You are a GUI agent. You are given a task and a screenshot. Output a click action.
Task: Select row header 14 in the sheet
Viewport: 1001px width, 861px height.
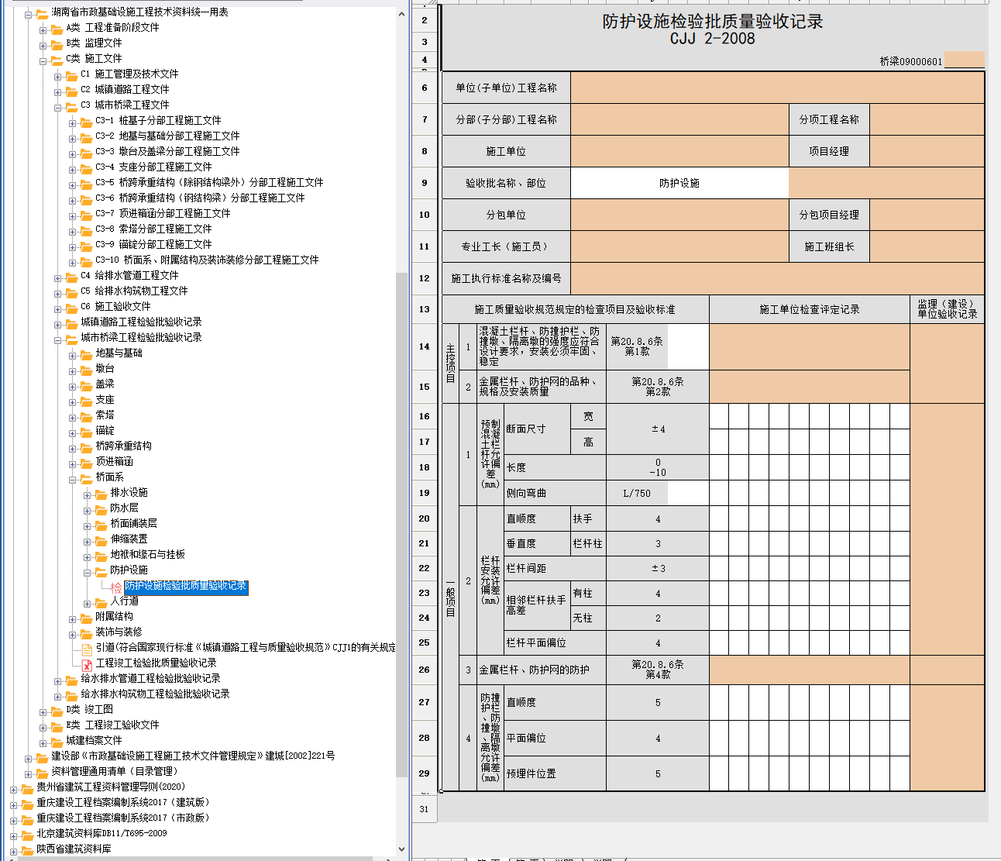coord(425,346)
